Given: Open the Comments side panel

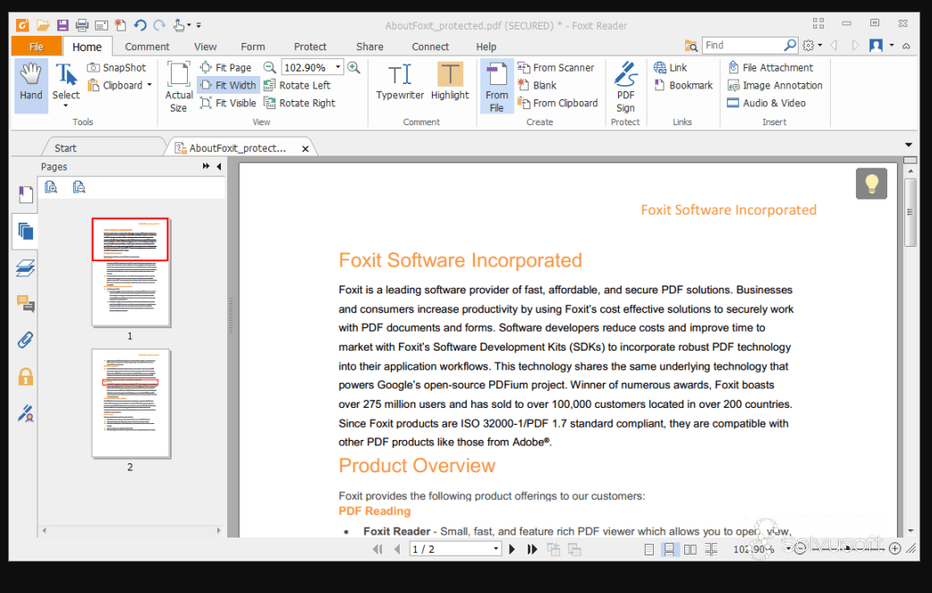Looking at the screenshot, I should pos(26,304).
